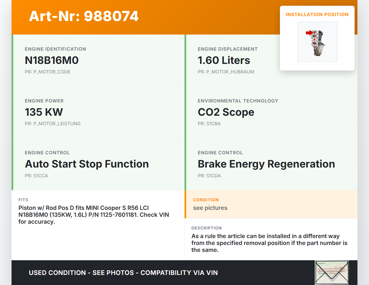Select the CO2 Scope value

[x=226, y=112]
